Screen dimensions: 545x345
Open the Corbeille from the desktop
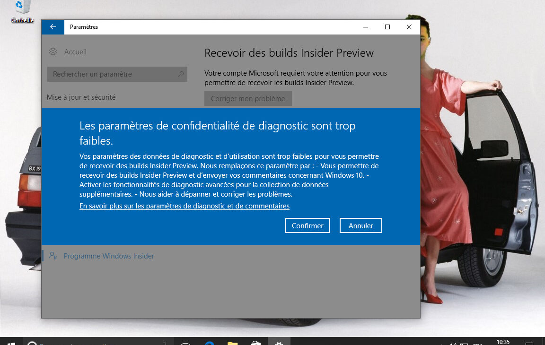[21, 9]
